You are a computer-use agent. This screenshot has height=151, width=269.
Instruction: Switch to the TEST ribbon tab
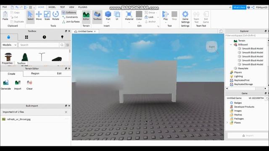point(63,7)
